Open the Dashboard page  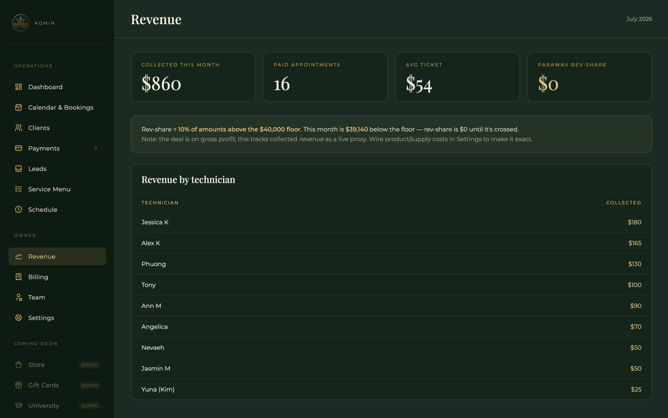coord(57,87)
